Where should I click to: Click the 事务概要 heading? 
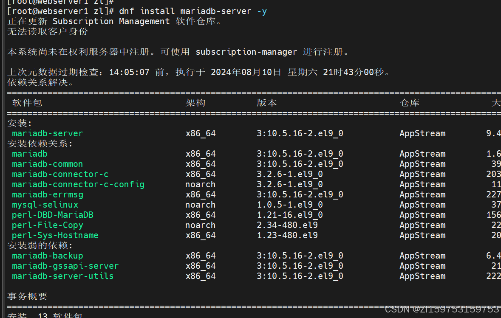pos(27,296)
